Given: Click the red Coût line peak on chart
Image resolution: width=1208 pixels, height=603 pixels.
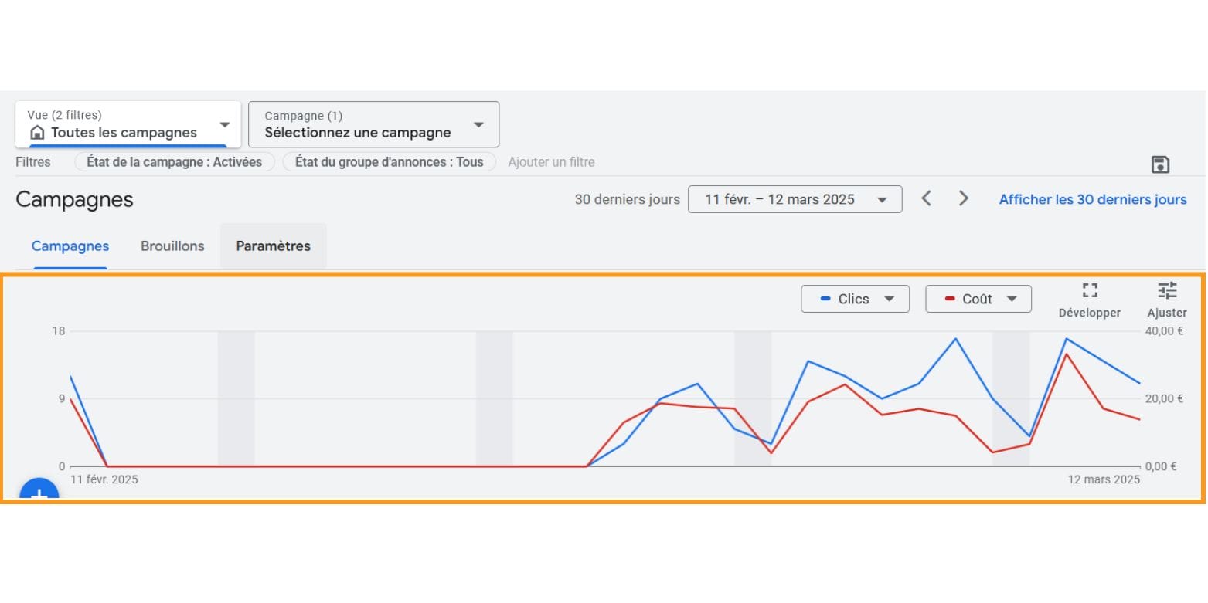Looking at the screenshot, I should [1067, 354].
